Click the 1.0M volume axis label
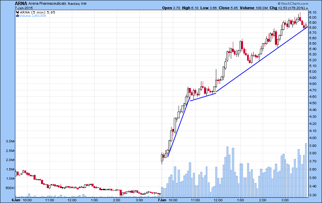322x203 pixels. 10,178
